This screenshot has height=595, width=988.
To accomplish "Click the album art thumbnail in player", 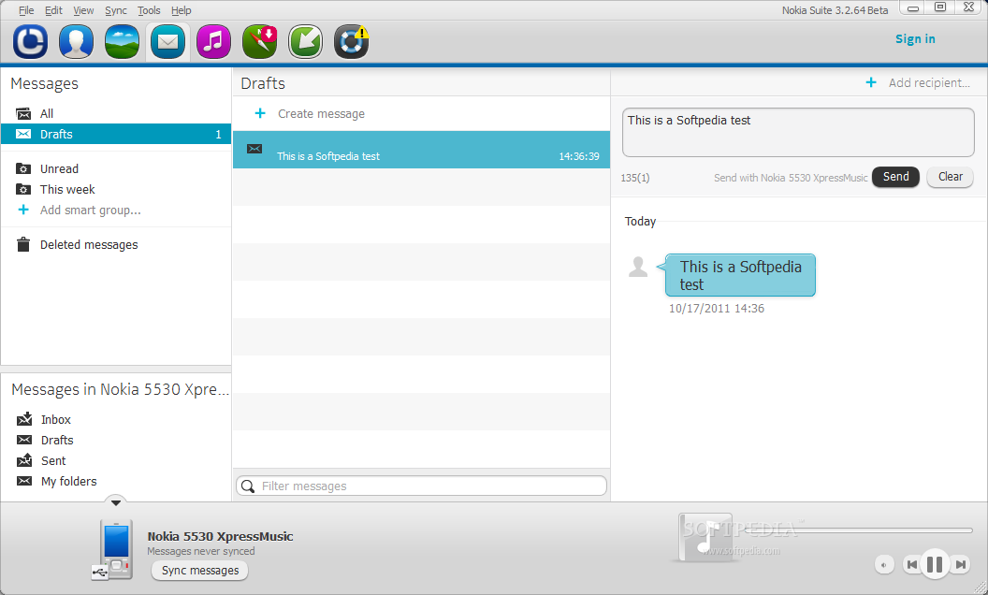I will [705, 538].
